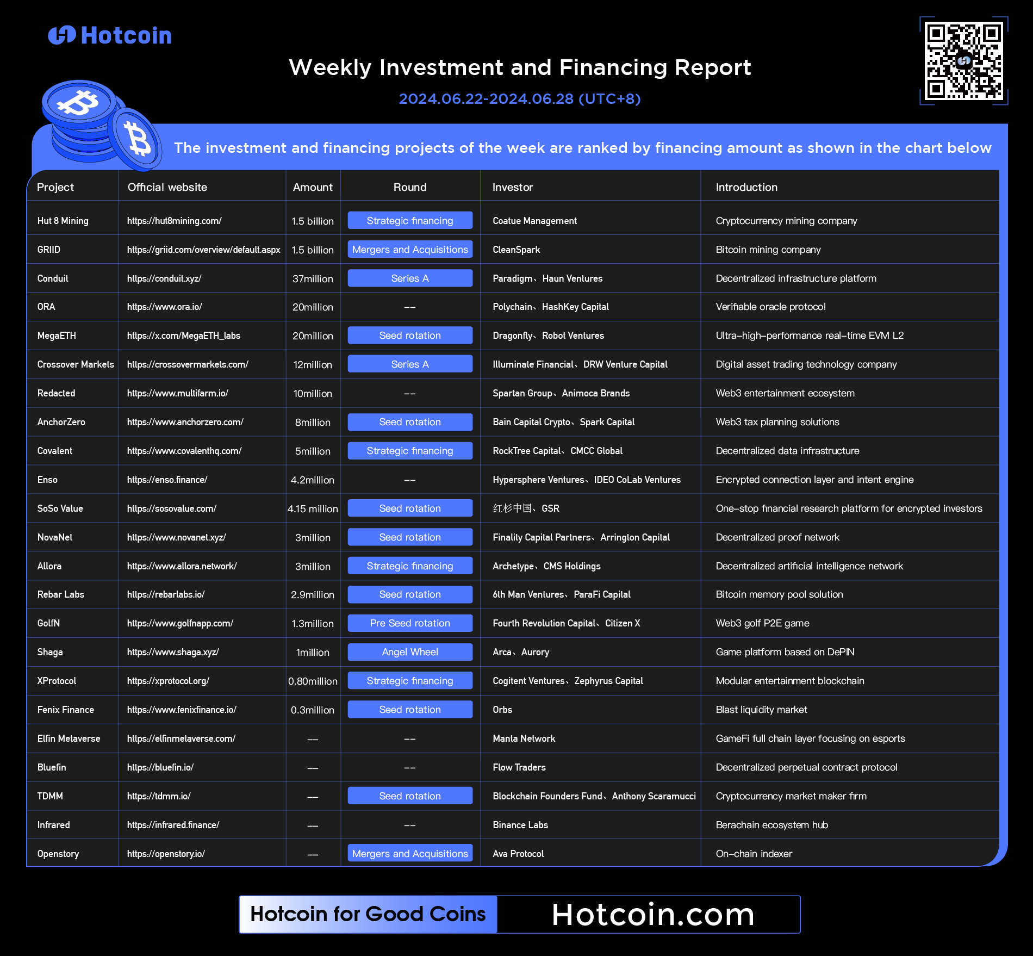
Task: Click the Round column header
Action: click(x=410, y=187)
